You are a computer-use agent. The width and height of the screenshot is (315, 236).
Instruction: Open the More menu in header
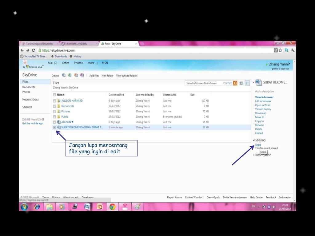click(91, 63)
